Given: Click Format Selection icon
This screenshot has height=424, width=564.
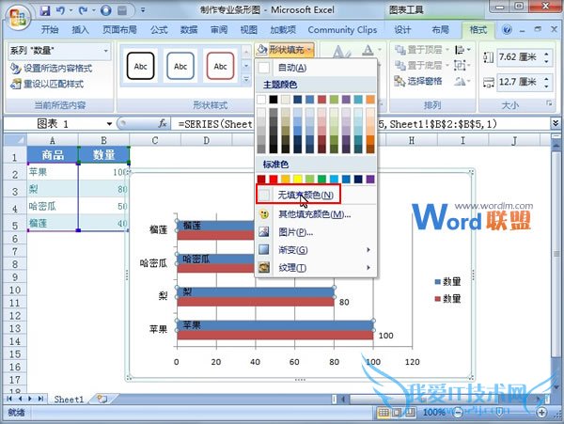Looking at the screenshot, I should (15, 68).
